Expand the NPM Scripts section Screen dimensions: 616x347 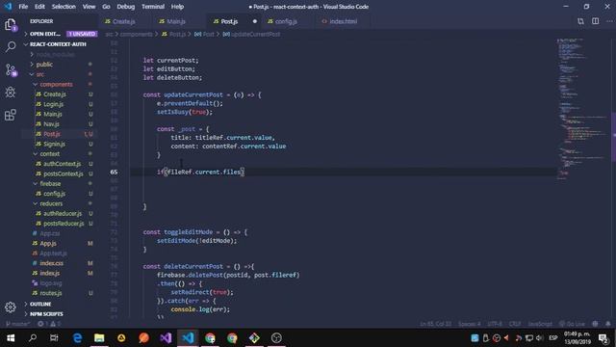(46, 314)
